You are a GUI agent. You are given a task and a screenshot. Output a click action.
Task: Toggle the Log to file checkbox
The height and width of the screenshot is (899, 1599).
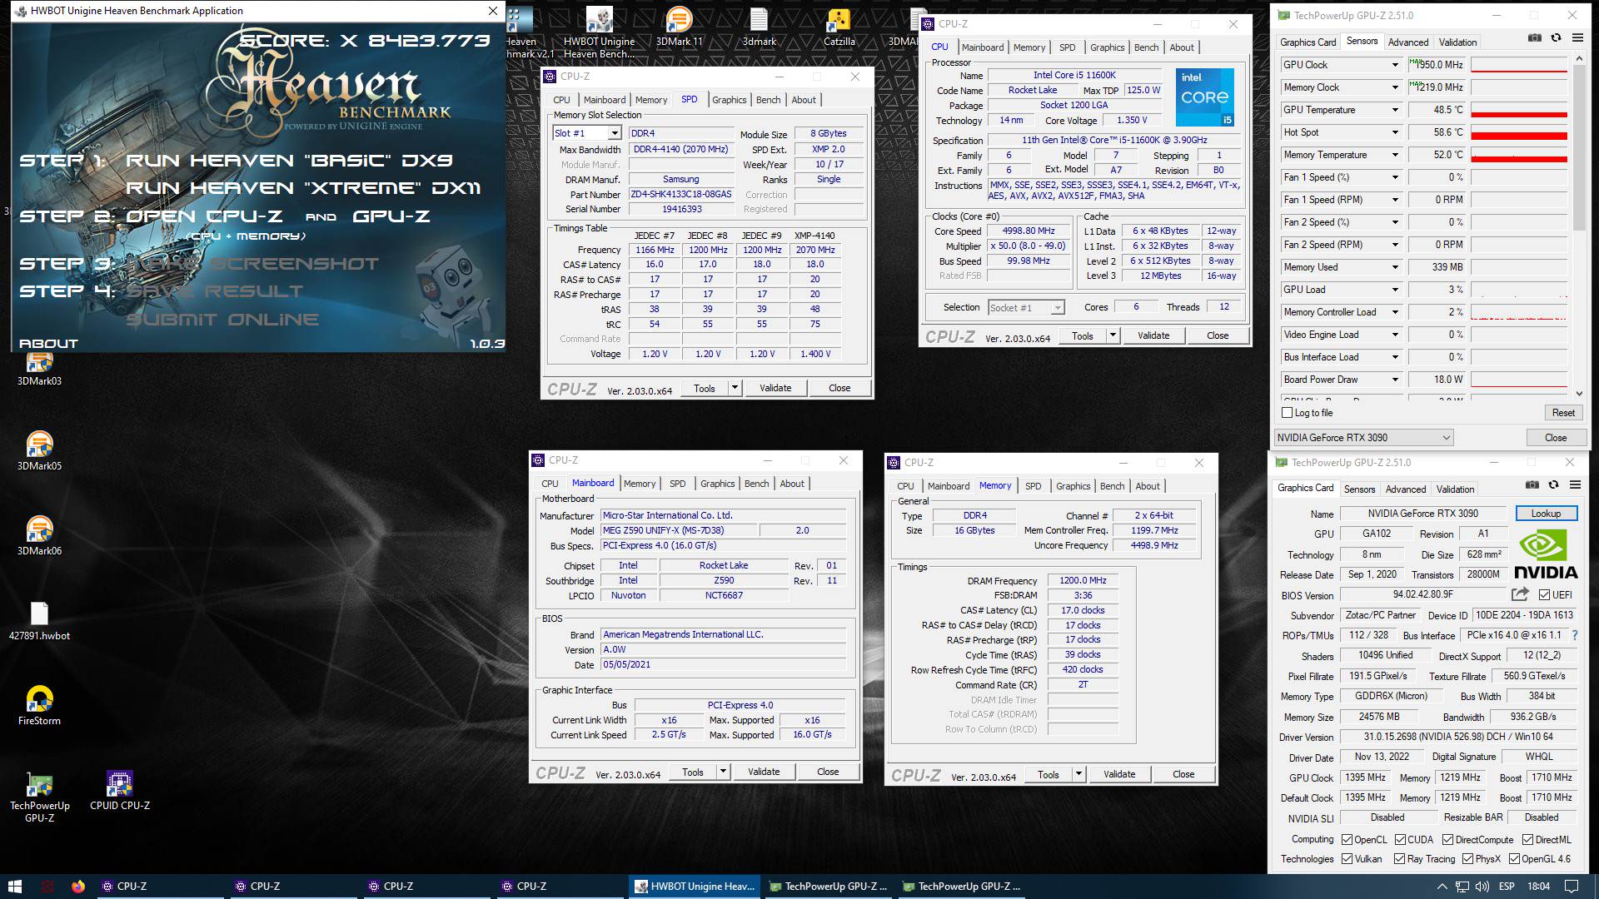tap(1288, 413)
